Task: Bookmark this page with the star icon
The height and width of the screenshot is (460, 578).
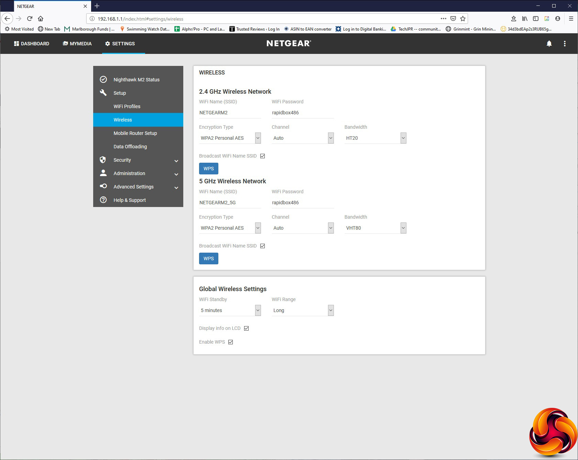Action: point(463,19)
